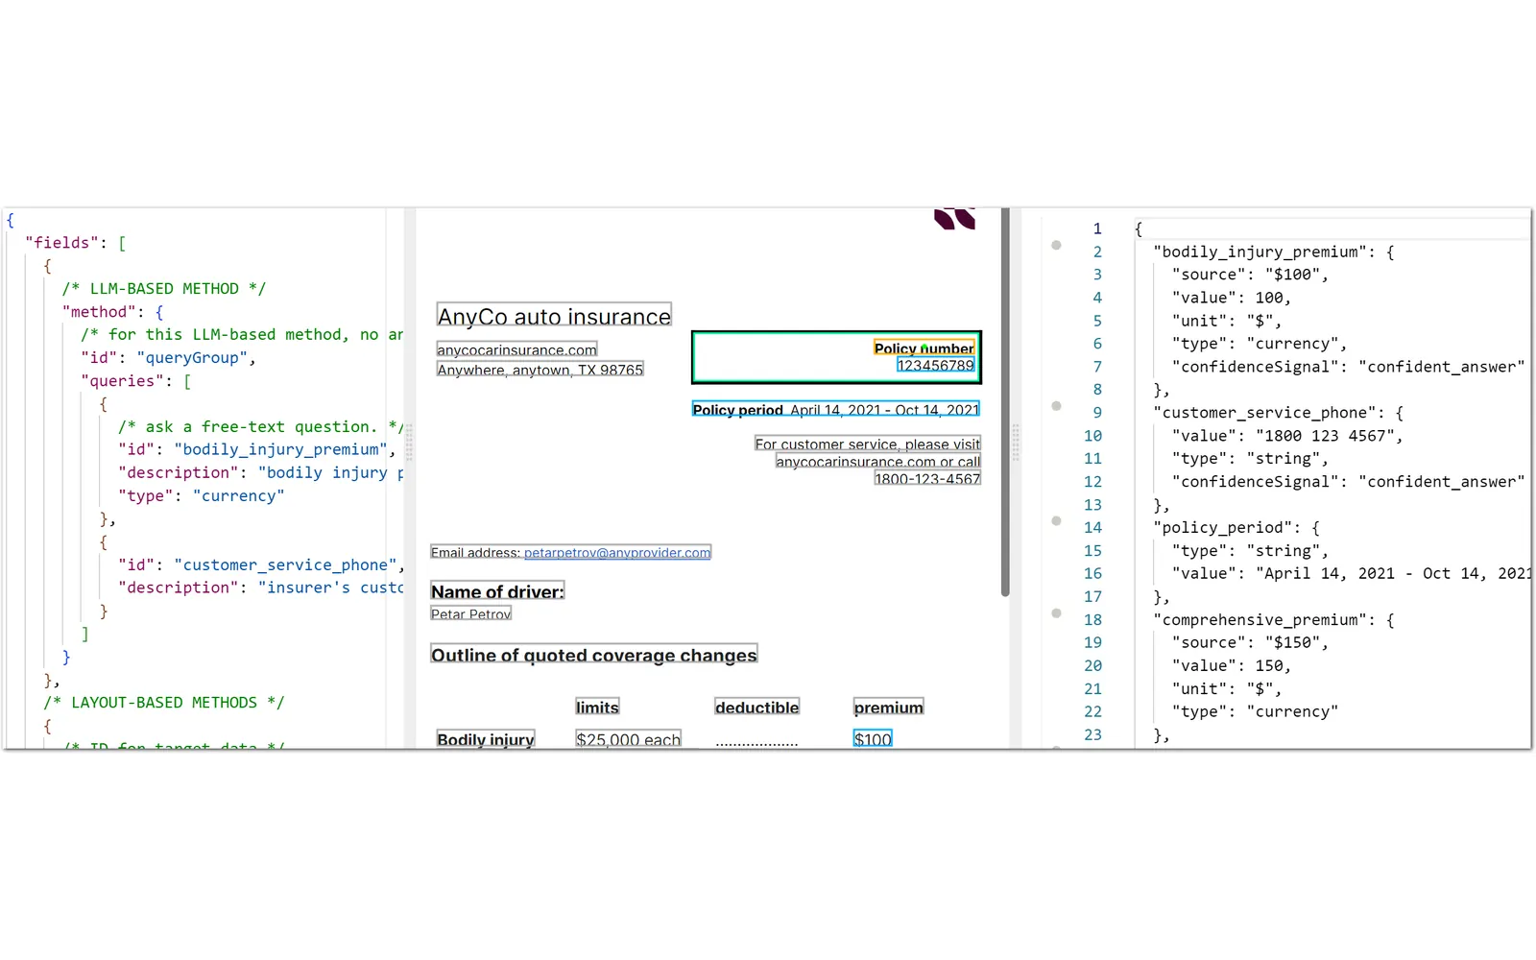Click the "queries": [ line

[136, 381]
